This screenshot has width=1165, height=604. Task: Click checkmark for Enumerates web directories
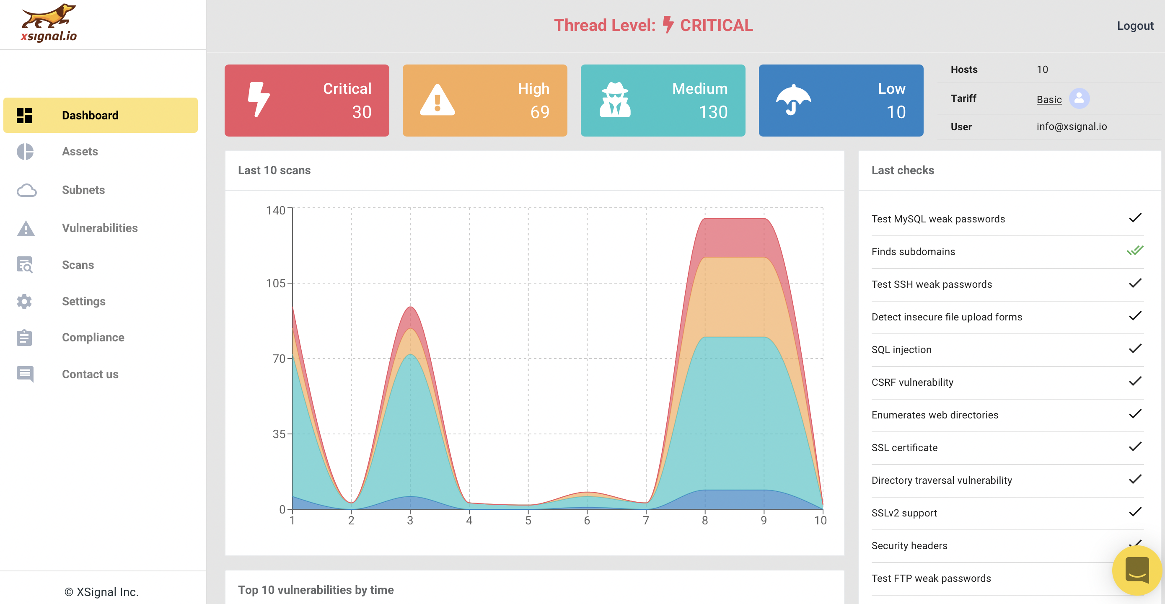(x=1135, y=414)
